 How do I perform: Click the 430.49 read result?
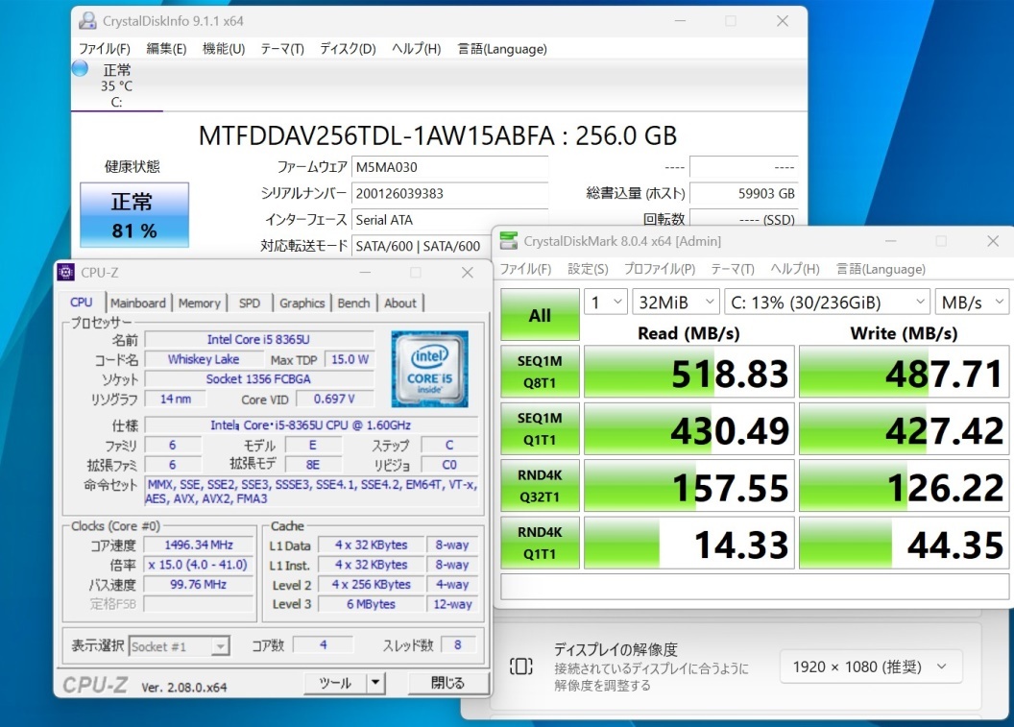(689, 428)
